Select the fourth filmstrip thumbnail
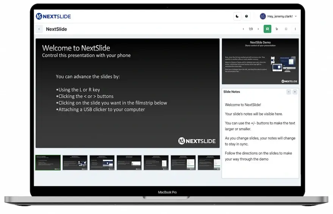 coord(129,162)
